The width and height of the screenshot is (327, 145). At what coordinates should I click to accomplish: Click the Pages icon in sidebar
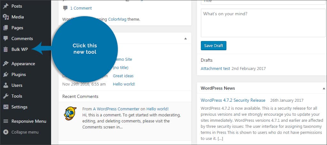pyautogui.click(x=6, y=28)
